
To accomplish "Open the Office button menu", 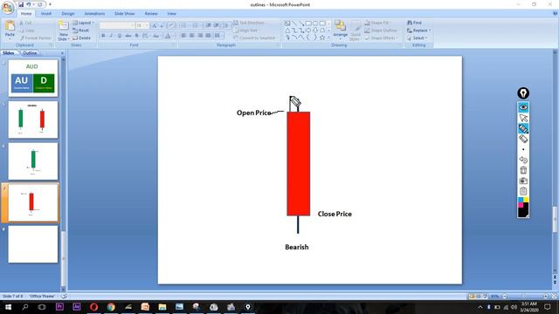I will [x=8, y=8].
